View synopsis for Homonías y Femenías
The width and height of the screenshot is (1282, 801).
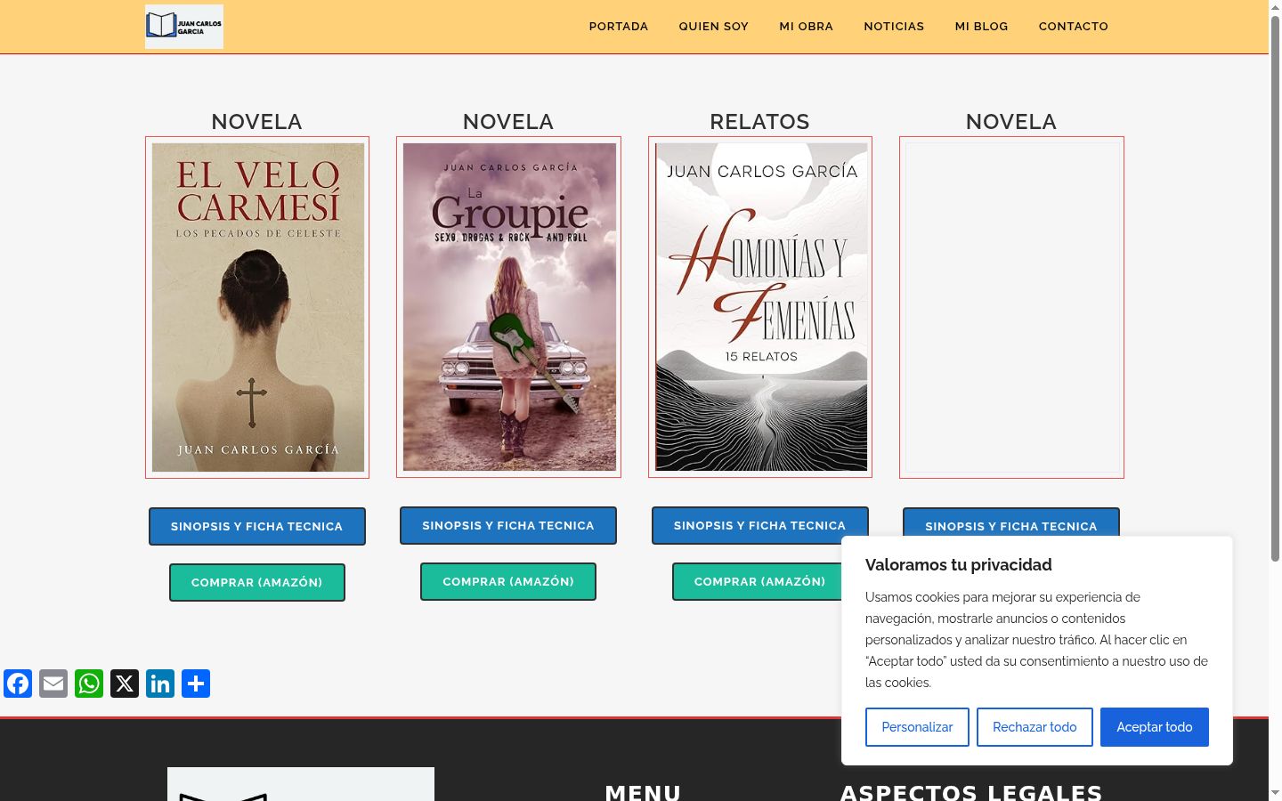759,525
